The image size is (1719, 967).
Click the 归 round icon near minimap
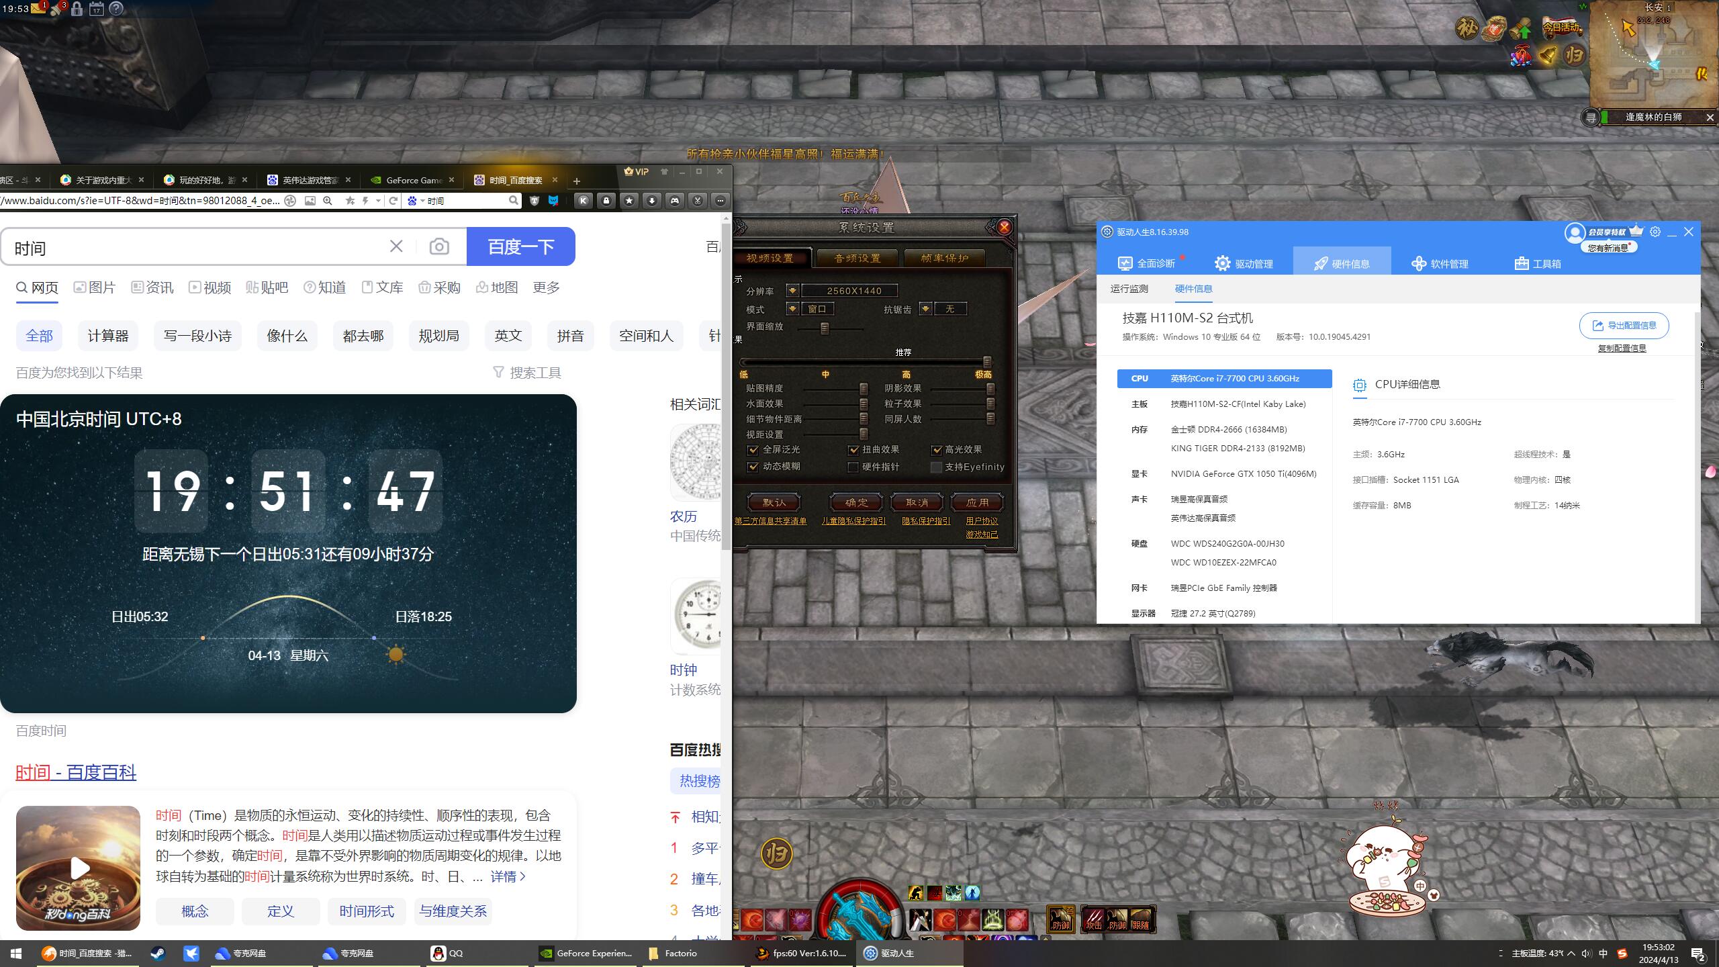click(x=1573, y=55)
